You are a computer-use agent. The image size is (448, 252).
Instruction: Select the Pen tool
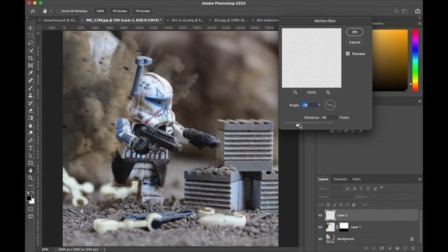pyautogui.click(x=30, y=141)
